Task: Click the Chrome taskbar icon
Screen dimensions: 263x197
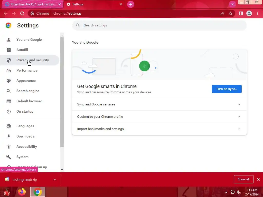Action: click(x=38, y=192)
